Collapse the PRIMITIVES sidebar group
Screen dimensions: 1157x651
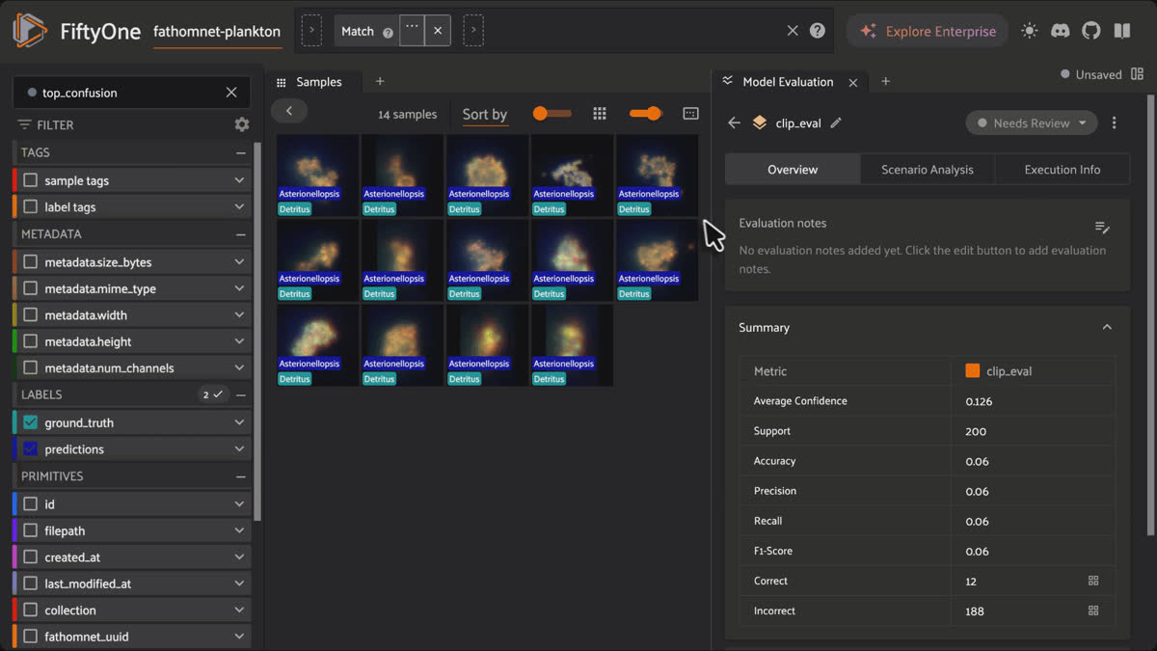pos(241,476)
